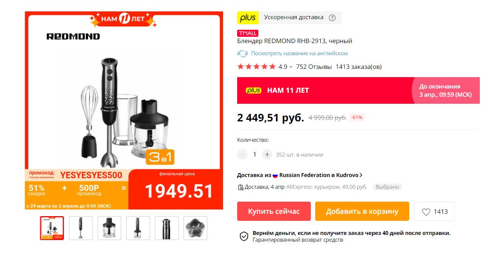The width and height of the screenshot is (490, 260).
Task: Select the second blender thumbnail
Action: [x=81, y=228]
